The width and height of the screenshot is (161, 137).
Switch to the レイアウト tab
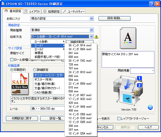coord(32,11)
